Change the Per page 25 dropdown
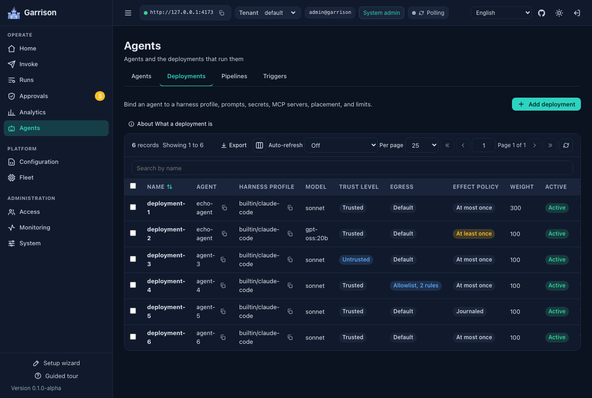The image size is (592, 398). [x=422, y=145]
